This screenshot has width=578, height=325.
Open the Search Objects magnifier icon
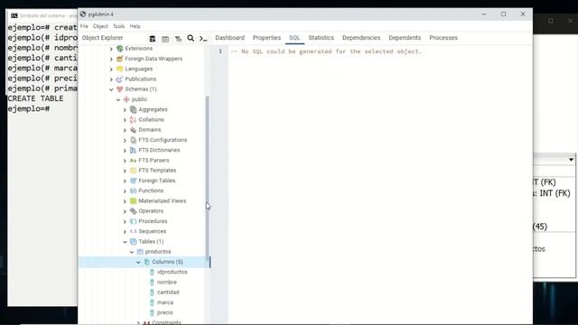click(x=191, y=38)
